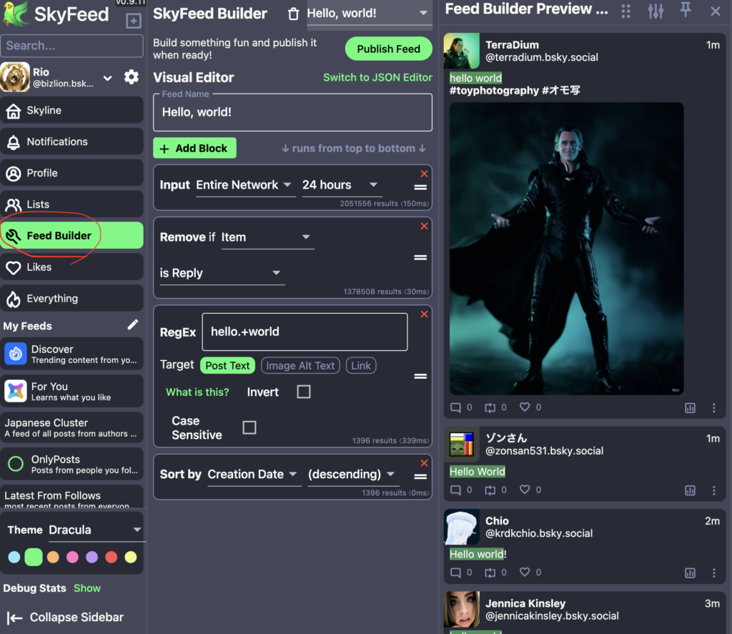732x634 pixels.
Task: Click Switch to JSON Editor link
Action: (377, 77)
